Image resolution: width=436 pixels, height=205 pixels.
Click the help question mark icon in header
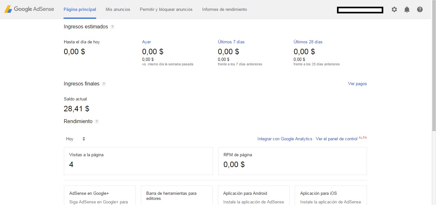pyautogui.click(x=420, y=10)
